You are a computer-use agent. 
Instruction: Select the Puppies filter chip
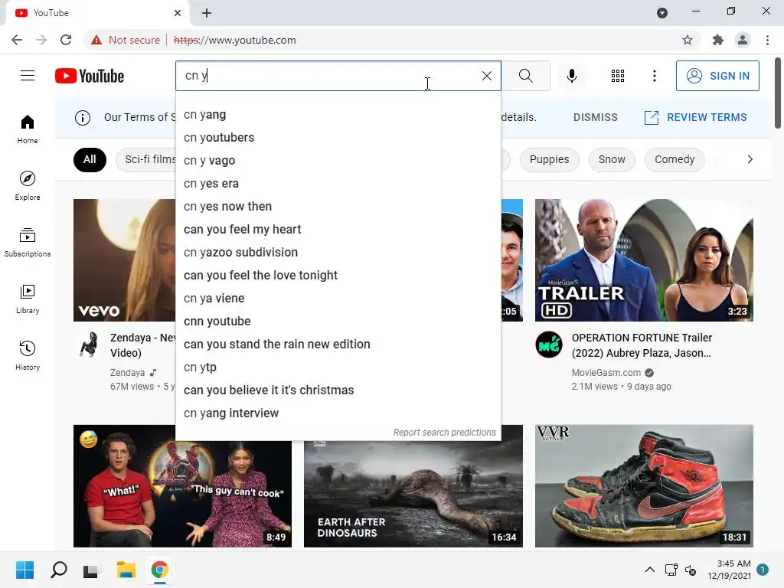[549, 160]
